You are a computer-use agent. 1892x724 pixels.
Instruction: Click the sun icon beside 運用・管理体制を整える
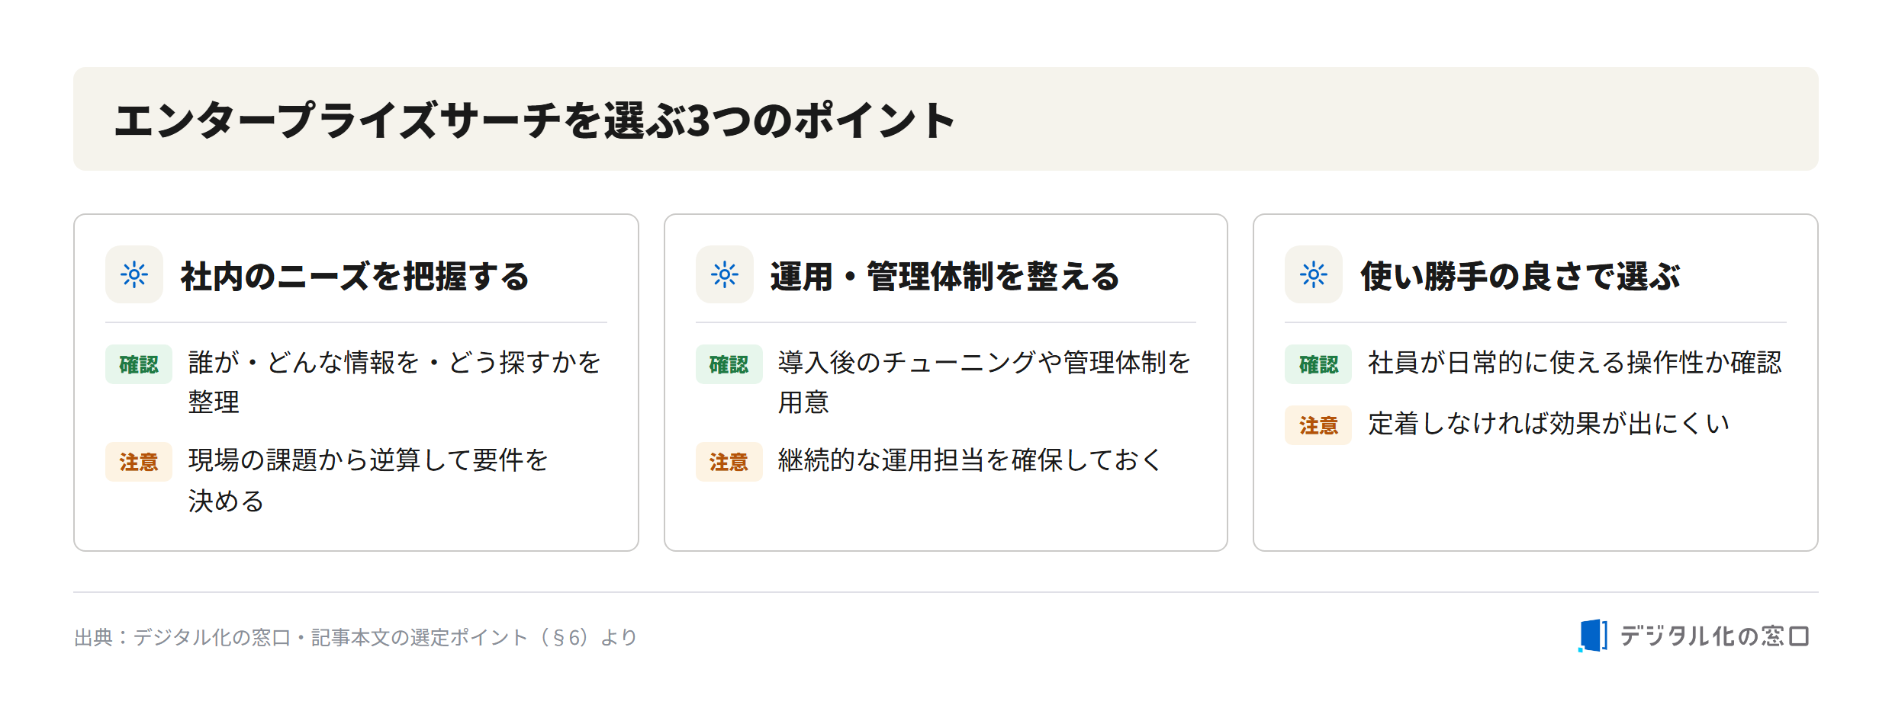click(725, 274)
